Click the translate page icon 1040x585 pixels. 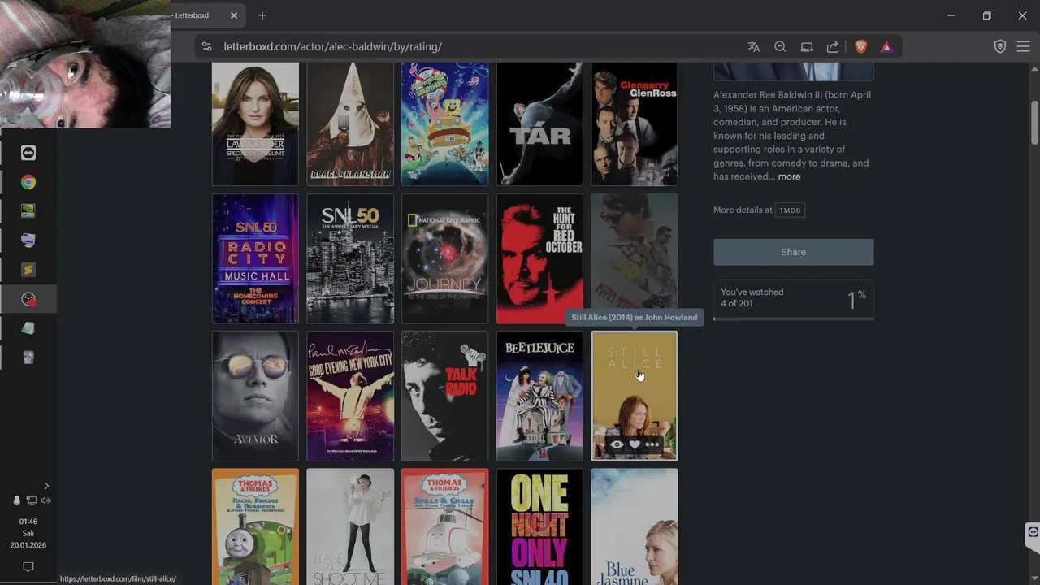(754, 47)
